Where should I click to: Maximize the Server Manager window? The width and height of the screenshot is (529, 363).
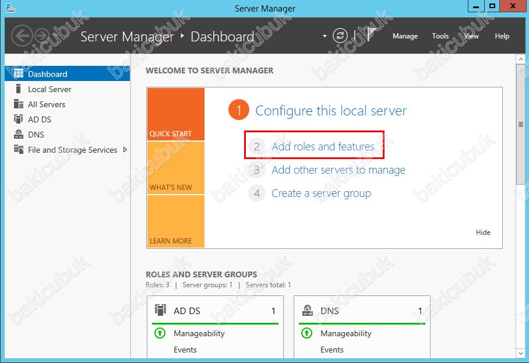pos(492,6)
